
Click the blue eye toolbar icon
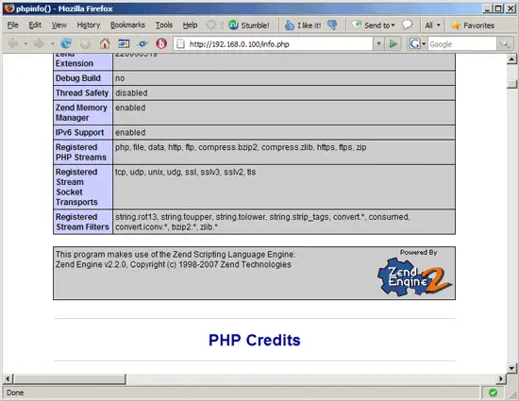tap(142, 43)
